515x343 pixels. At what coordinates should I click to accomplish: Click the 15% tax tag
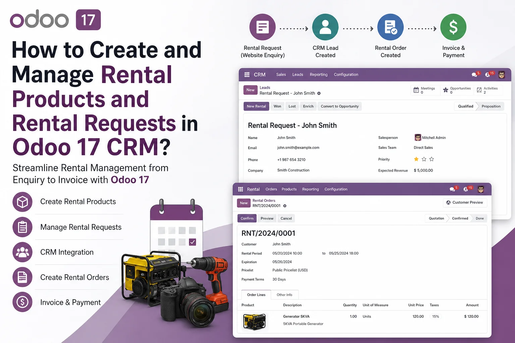pyautogui.click(x=436, y=317)
